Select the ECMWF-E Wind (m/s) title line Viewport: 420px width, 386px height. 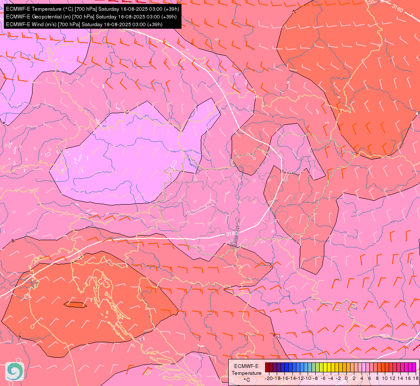pyautogui.click(x=84, y=24)
